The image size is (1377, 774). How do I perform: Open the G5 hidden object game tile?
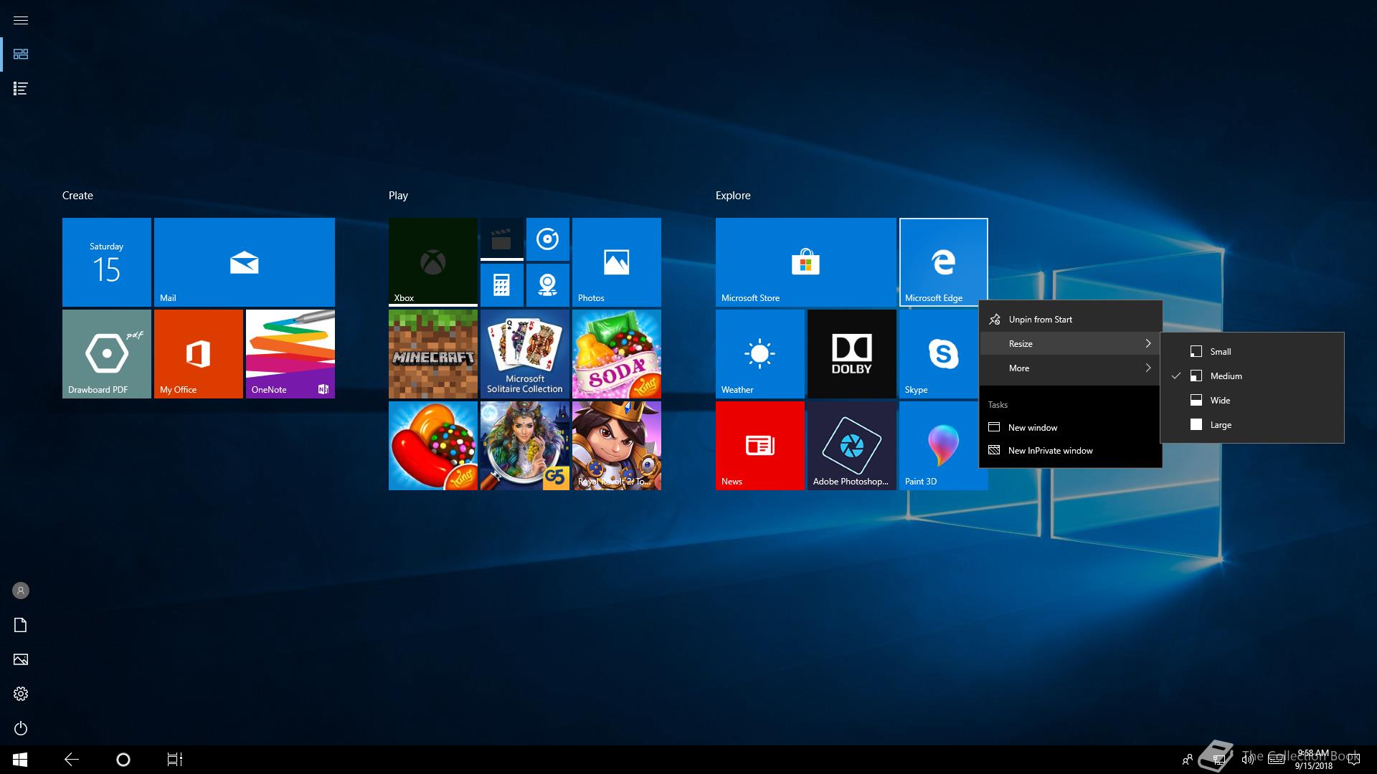pyautogui.click(x=525, y=446)
